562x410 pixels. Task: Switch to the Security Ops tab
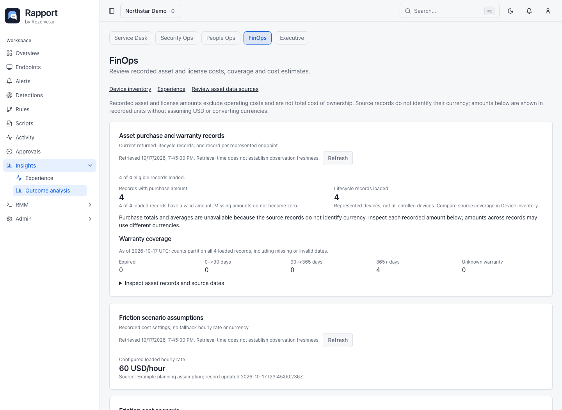coord(177,38)
